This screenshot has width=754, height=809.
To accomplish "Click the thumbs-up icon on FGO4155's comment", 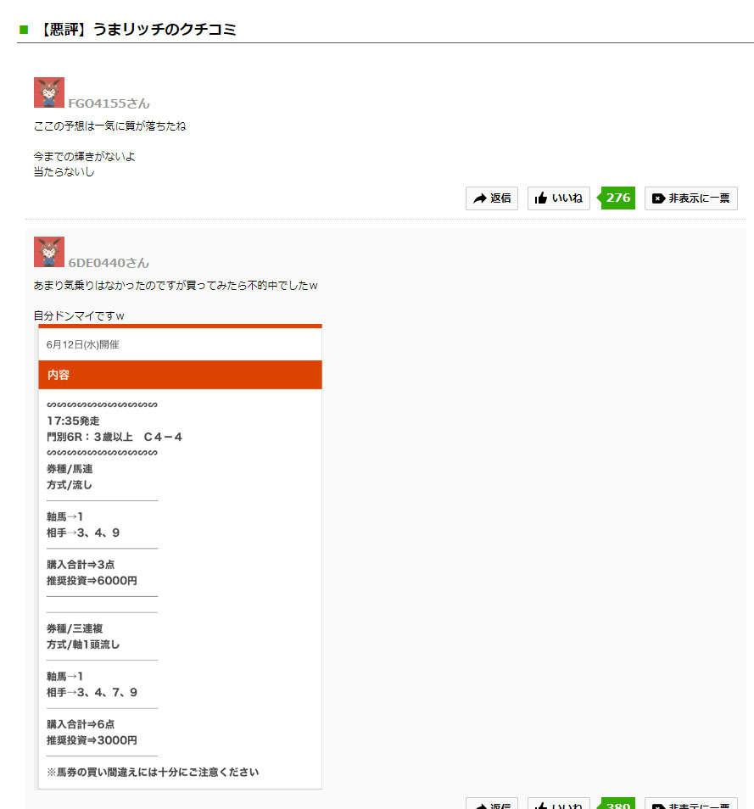I will click(x=541, y=198).
